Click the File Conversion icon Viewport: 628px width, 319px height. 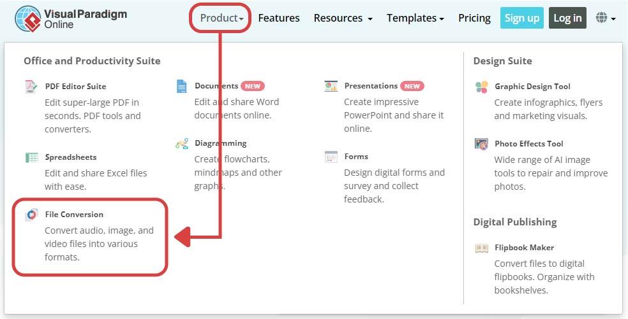click(31, 215)
